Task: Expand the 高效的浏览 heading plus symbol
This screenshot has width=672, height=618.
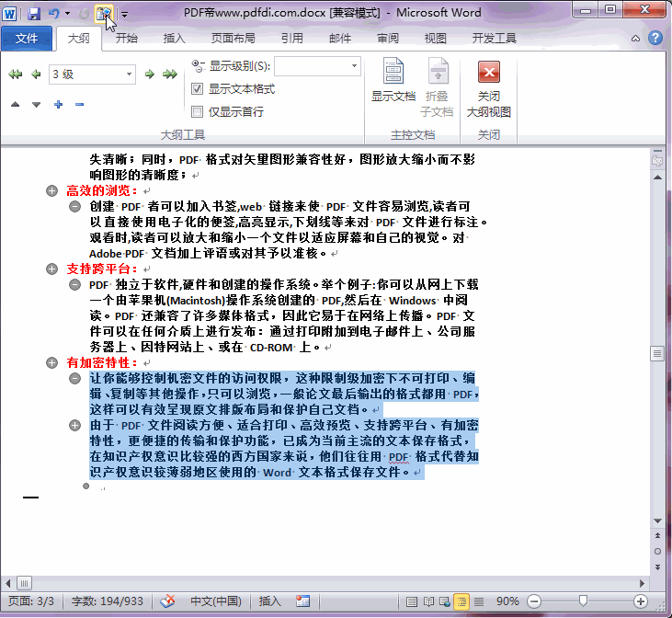Action: (51, 191)
